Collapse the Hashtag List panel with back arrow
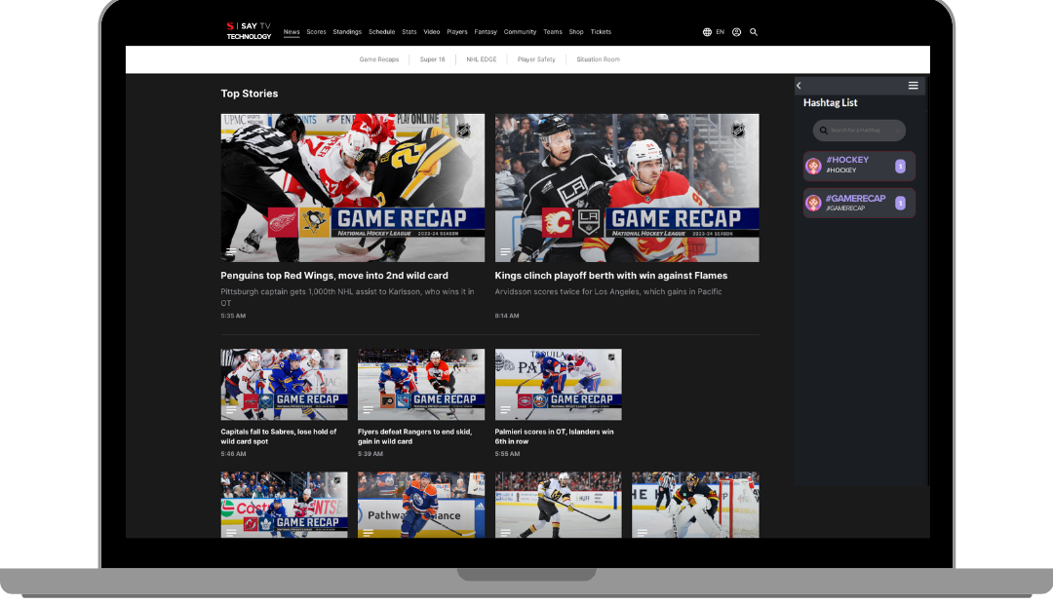 coord(799,86)
